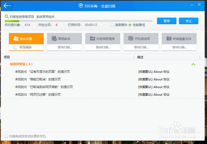Click [恢复默认] About 协议 for 导航已取消 row
This screenshot has width=207, height=144.
tap(154, 79)
